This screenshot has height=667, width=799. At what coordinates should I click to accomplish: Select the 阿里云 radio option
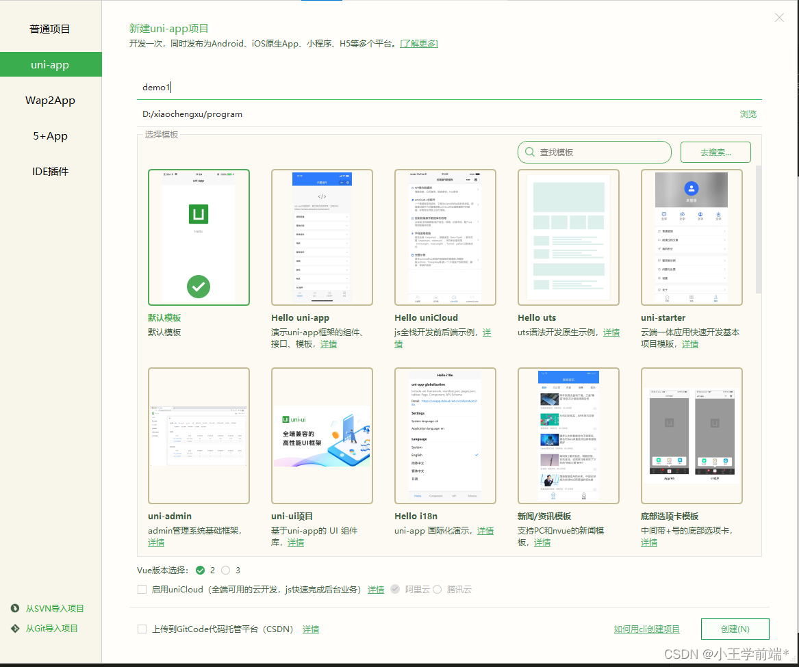pos(395,589)
